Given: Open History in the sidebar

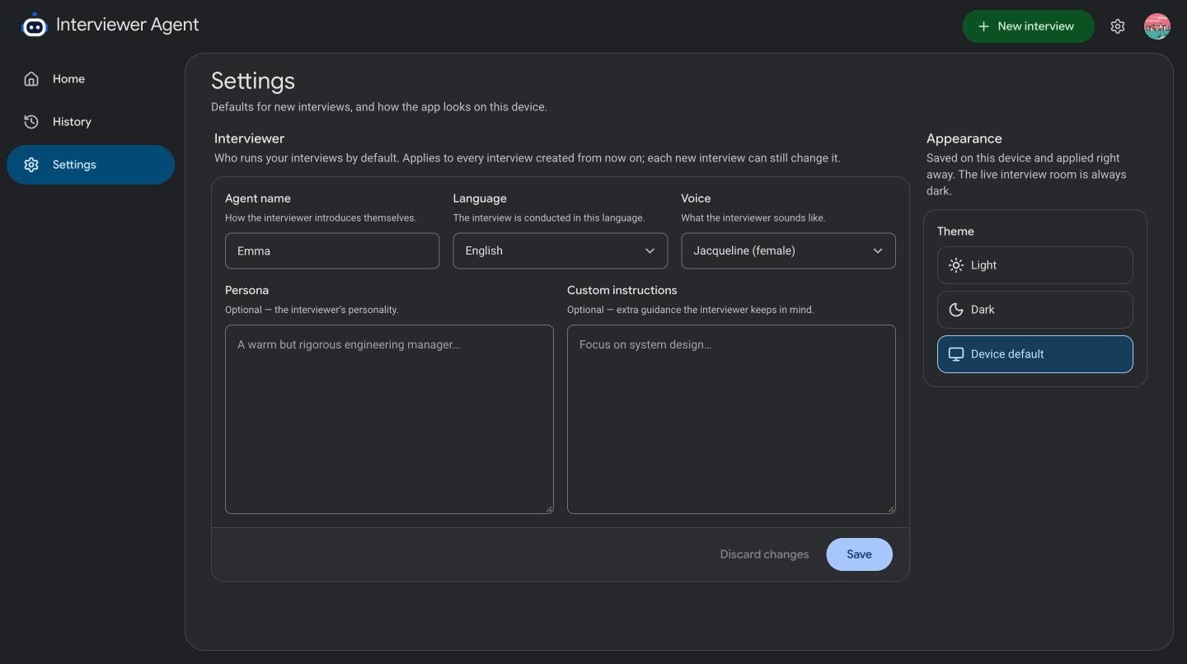Looking at the screenshot, I should coord(91,122).
